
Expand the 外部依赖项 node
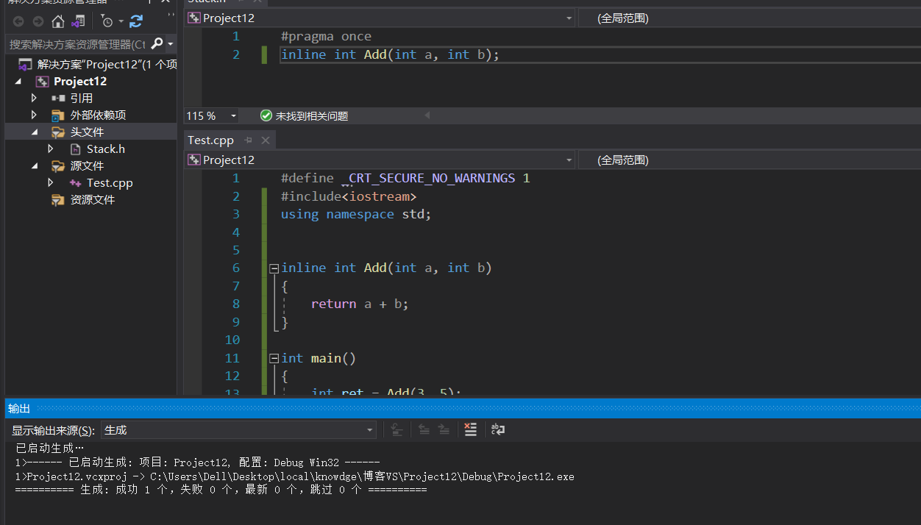[34, 115]
